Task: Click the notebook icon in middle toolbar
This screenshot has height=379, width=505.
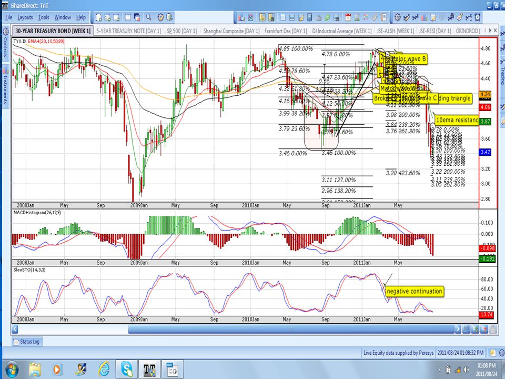Action: 383,17
